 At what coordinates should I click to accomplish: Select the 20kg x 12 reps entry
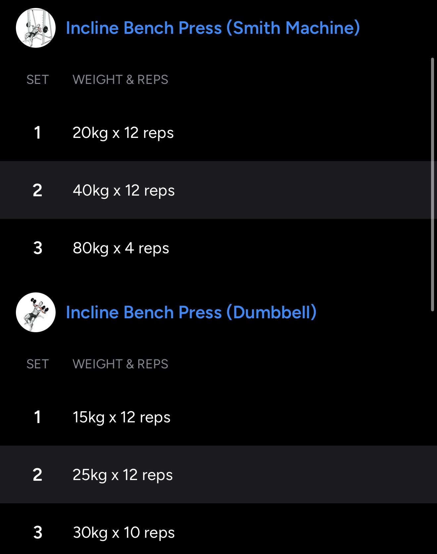pyautogui.click(x=123, y=133)
